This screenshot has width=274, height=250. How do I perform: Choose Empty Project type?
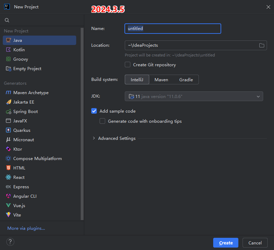point(40,69)
